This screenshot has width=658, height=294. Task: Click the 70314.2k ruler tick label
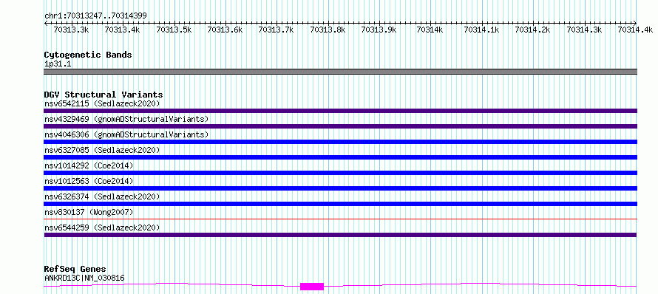[x=533, y=30]
